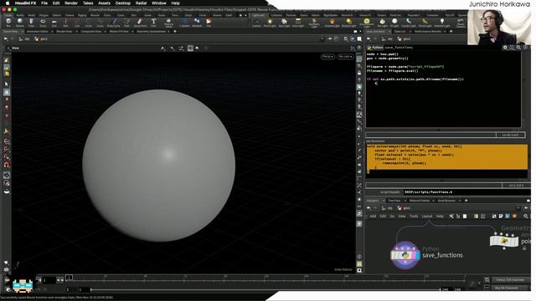The width and height of the screenshot is (536, 301).
Task: Add a Caustic Light from shelf
Action: (409, 23)
